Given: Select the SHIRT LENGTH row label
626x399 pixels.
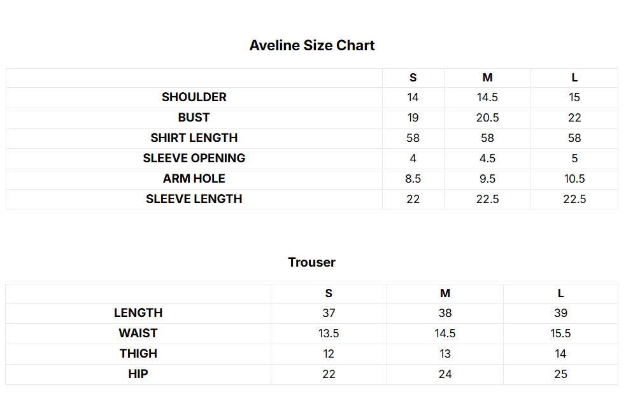Looking at the screenshot, I should click(194, 137).
